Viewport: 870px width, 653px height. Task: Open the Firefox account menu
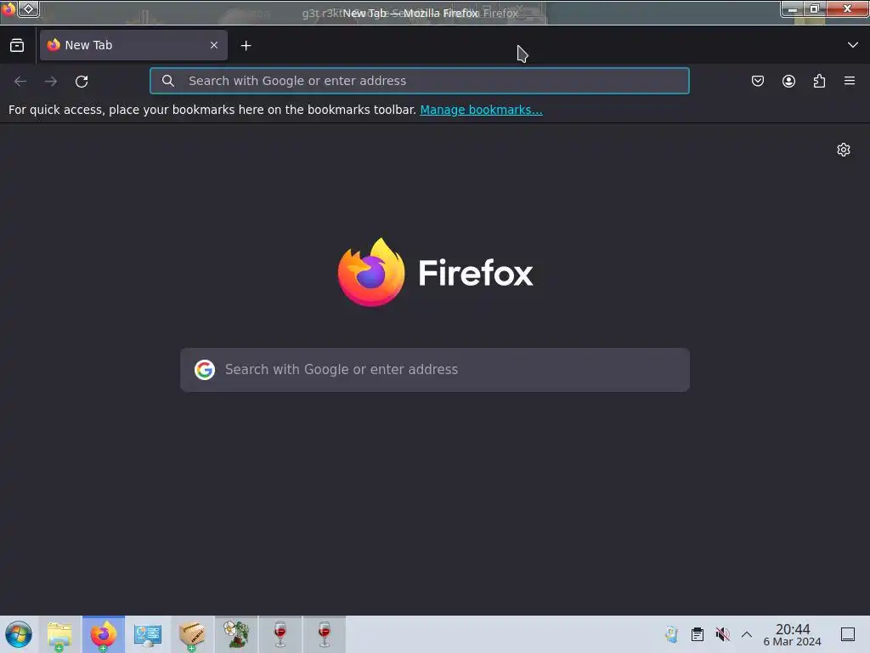788,81
